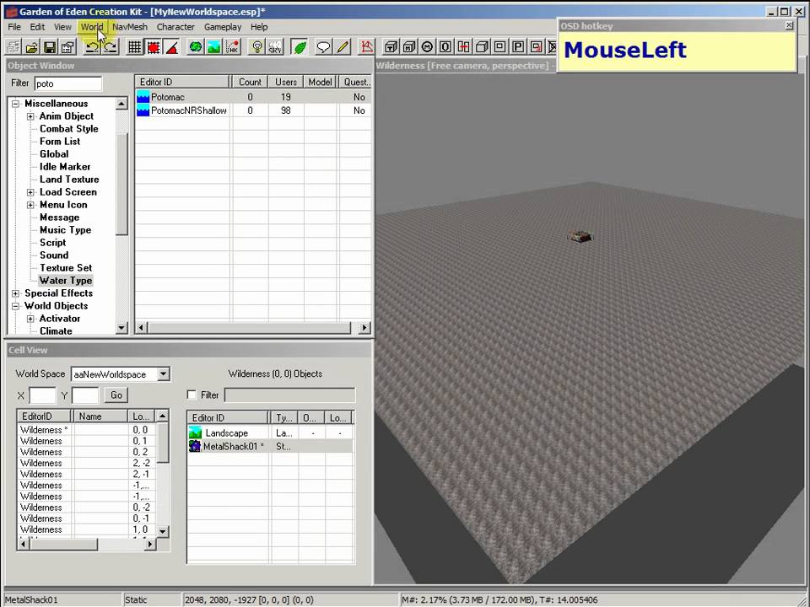810x607 pixels.
Task: Click the Y coordinate field
Action: tap(85, 396)
